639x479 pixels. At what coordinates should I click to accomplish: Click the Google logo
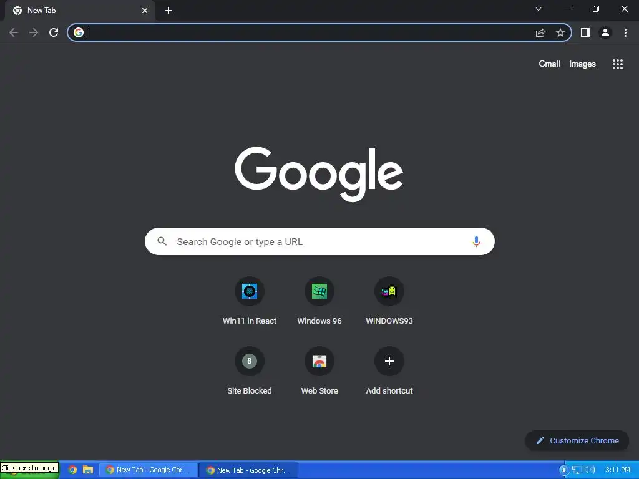(x=319, y=175)
